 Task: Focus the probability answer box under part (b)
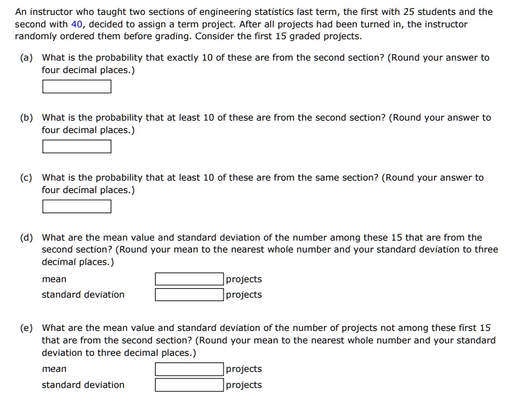(76, 146)
